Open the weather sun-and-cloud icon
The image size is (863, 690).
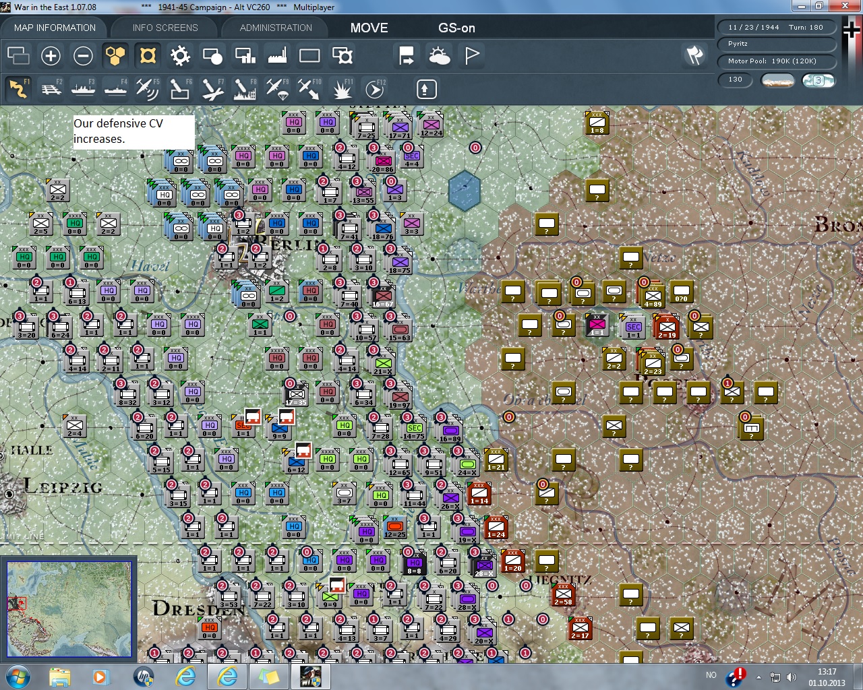click(x=439, y=55)
